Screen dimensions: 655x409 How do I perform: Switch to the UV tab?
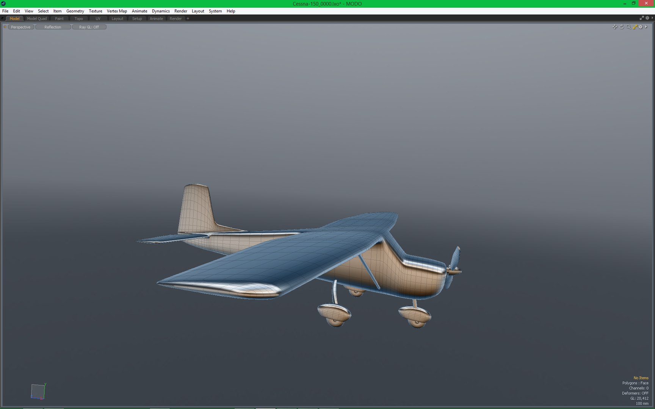(98, 19)
